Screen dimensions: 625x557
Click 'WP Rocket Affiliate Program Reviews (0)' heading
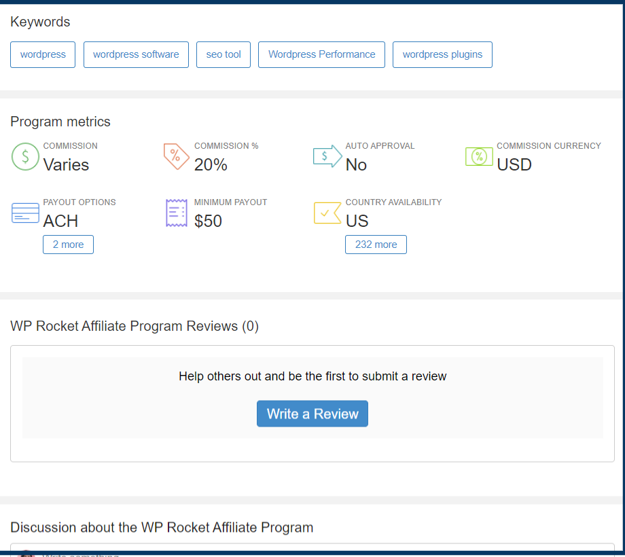pyautogui.click(x=135, y=326)
